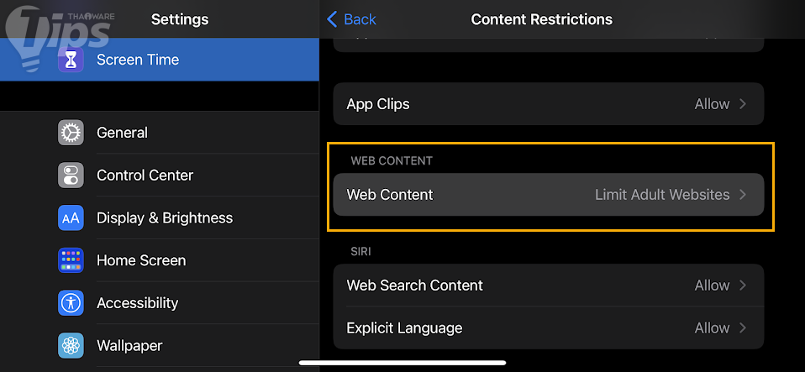Tap the Wallpaper flower icon
The width and height of the screenshot is (805, 372).
point(71,345)
